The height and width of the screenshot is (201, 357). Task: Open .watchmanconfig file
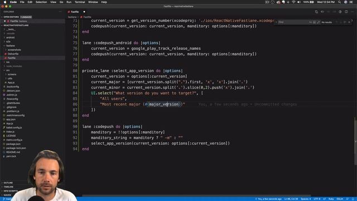[x=15, y=116]
